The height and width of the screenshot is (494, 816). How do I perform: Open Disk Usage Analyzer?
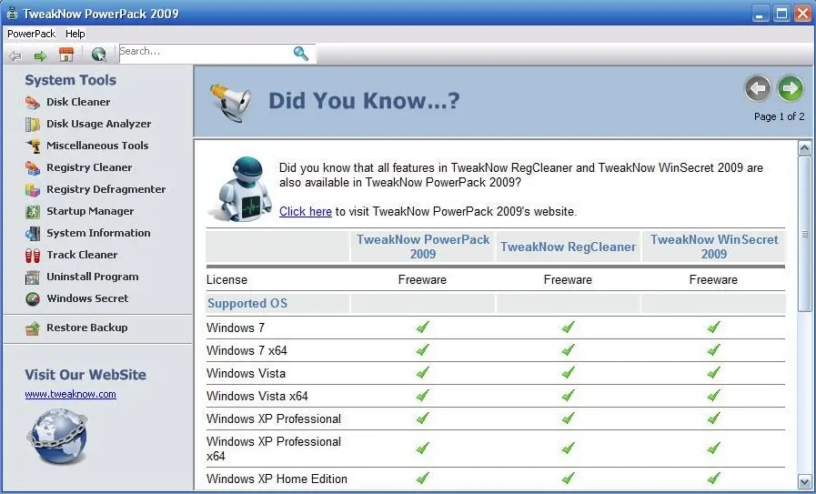(x=99, y=124)
